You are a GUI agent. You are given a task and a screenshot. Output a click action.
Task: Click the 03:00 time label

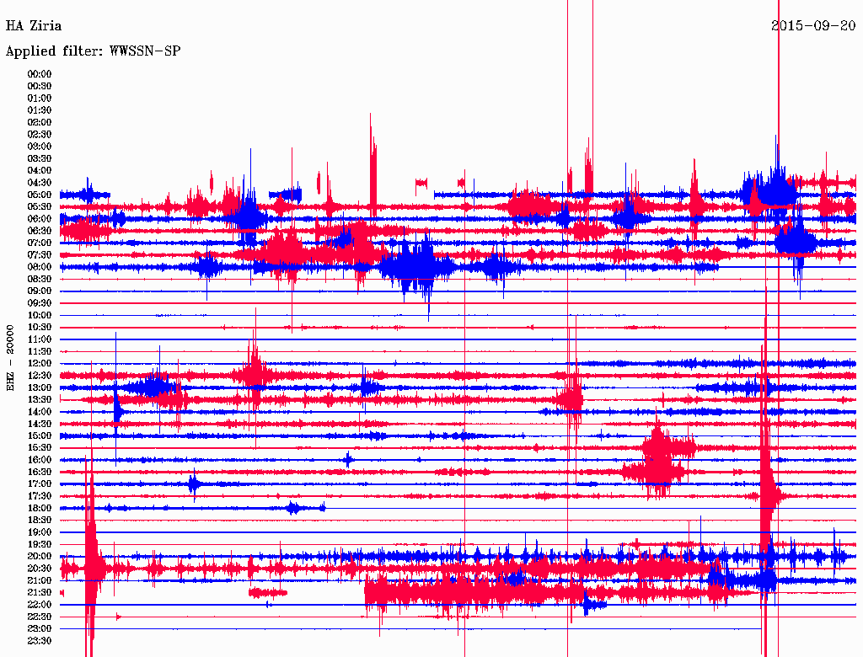pyautogui.click(x=40, y=147)
